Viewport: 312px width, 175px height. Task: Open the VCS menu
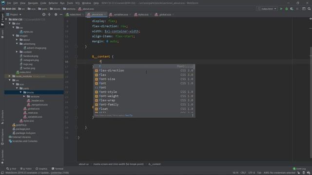(x=78, y=3)
